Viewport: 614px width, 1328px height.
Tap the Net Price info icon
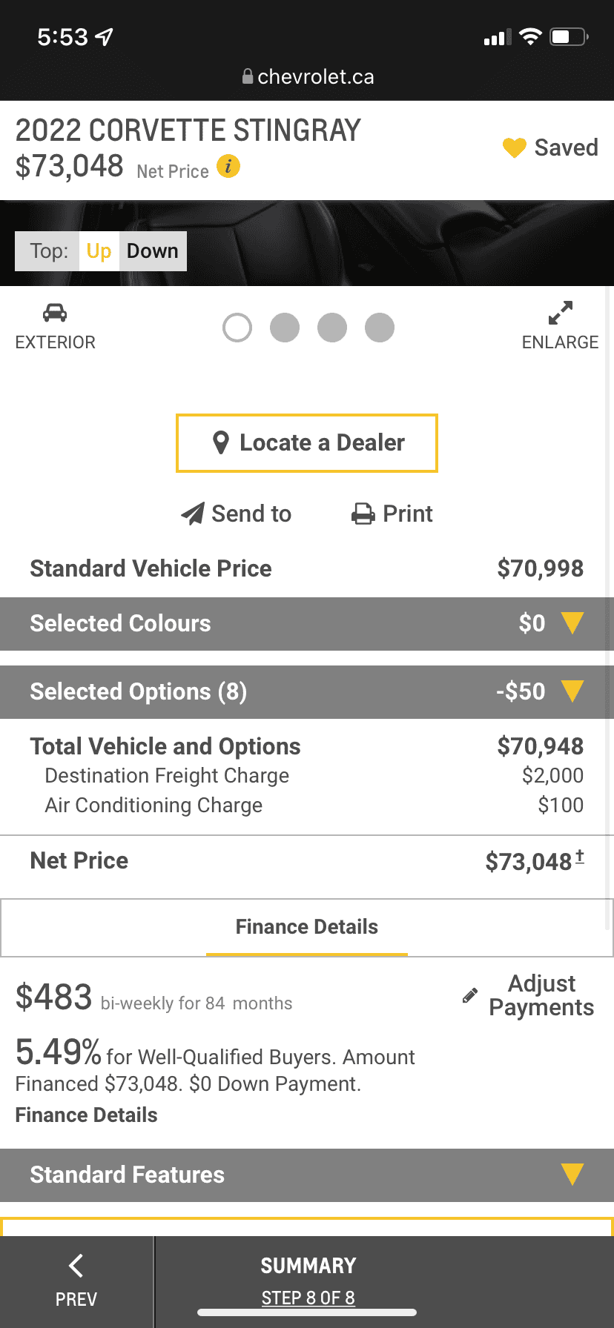(228, 166)
